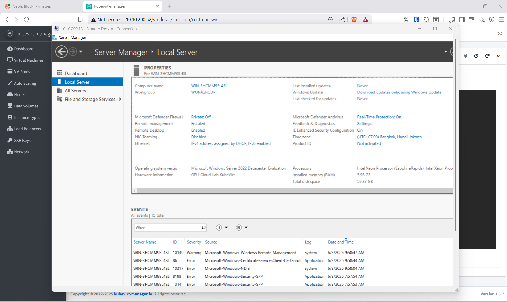The image size is (507, 302).
Task: Select event ID 8198 row
Action: (249, 276)
